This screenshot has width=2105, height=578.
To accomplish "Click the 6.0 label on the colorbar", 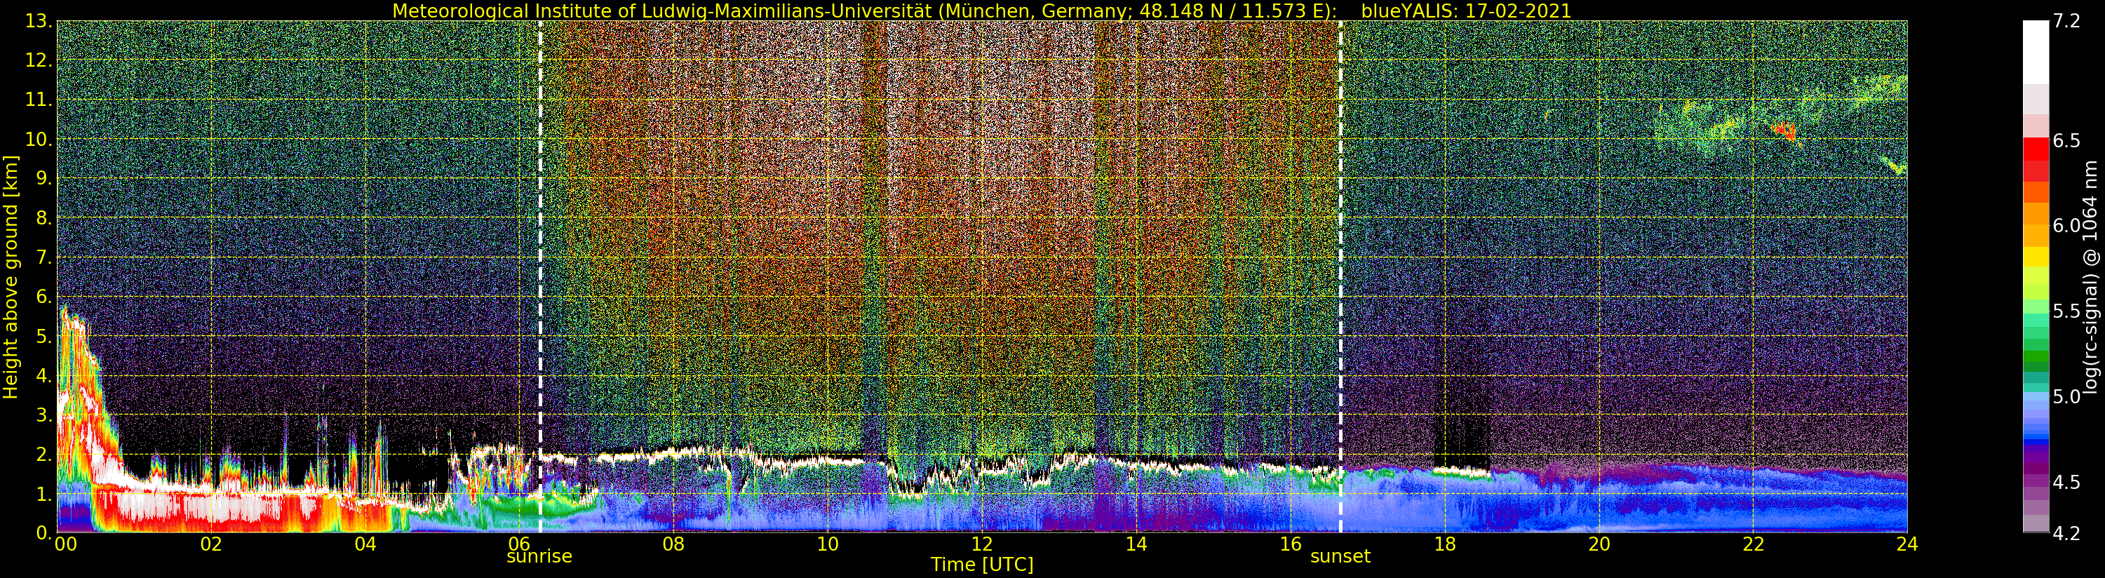I will point(2066,226).
